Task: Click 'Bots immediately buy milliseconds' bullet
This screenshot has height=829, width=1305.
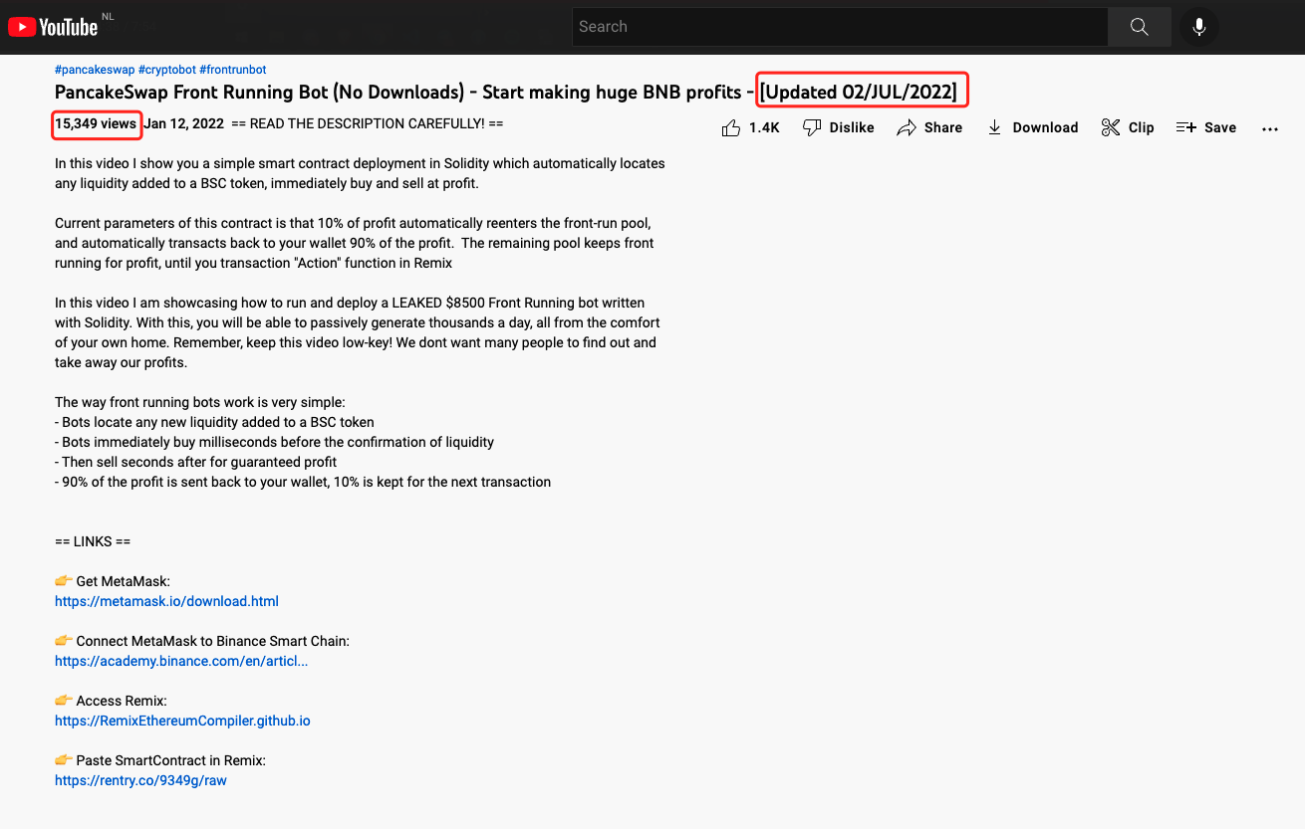Action: [x=274, y=442]
